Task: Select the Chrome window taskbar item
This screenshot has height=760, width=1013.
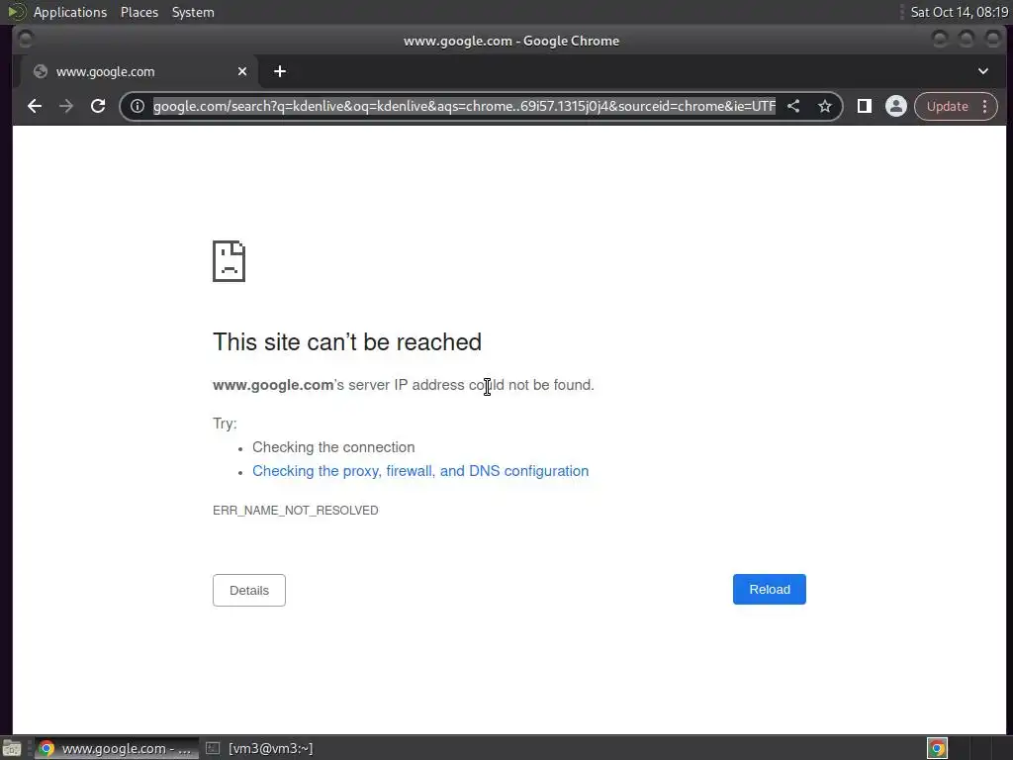Action: 117,748
